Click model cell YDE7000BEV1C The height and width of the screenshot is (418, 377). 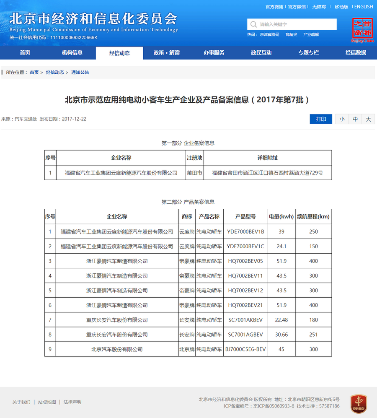pos(245,247)
